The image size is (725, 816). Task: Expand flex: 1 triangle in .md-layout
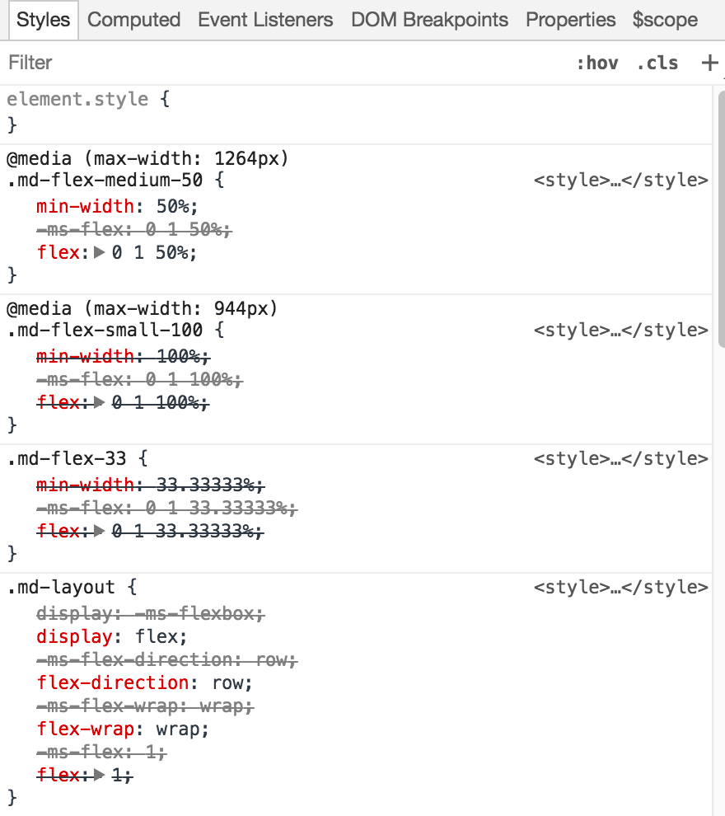click(99, 776)
